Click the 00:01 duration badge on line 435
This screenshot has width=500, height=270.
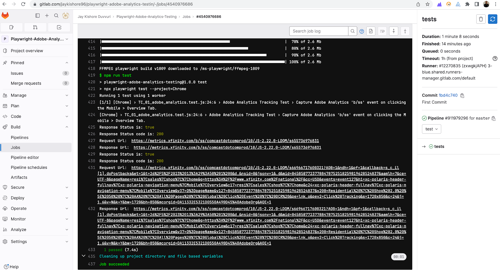(x=399, y=257)
